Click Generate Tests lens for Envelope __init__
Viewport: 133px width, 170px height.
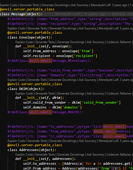[45, 42]
